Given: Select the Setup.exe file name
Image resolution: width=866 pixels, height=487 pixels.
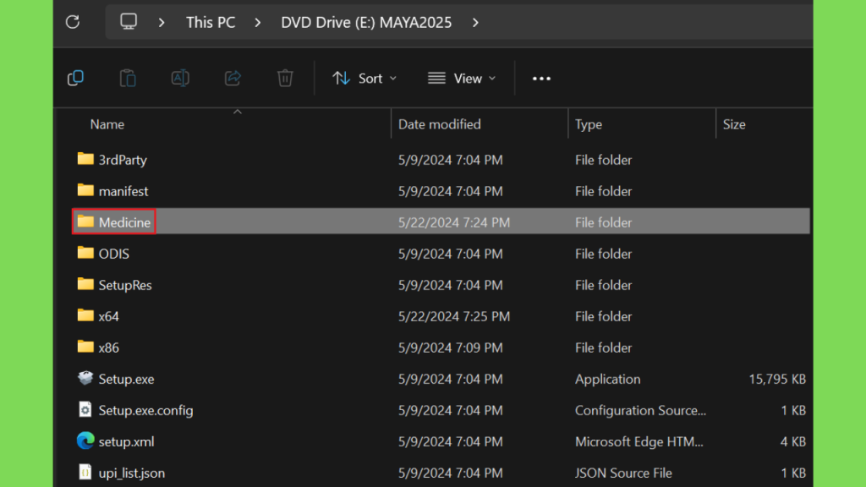Looking at the screenshot, I should [x=127, y=380].
